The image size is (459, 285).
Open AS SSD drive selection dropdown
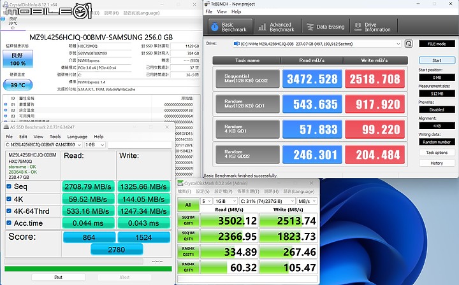43,145
